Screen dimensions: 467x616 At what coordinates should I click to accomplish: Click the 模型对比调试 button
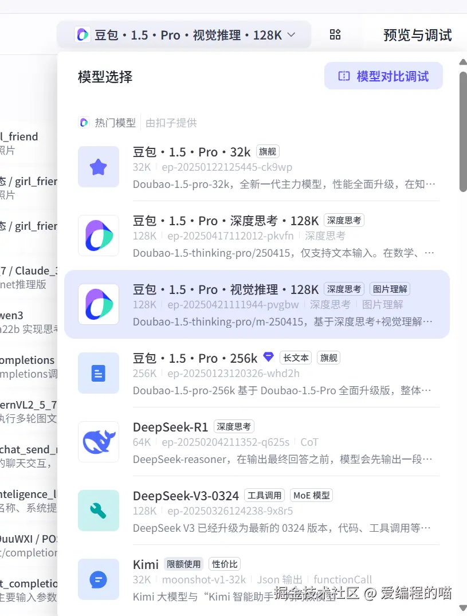point(383,76)
